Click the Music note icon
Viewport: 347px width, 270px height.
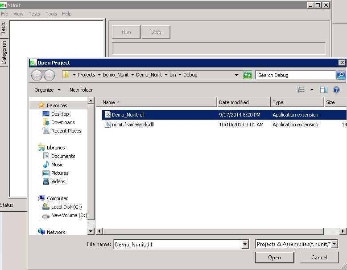46,164
